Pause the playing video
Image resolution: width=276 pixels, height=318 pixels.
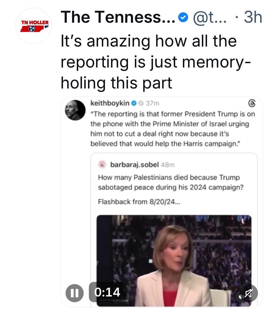tap(74, 292)
